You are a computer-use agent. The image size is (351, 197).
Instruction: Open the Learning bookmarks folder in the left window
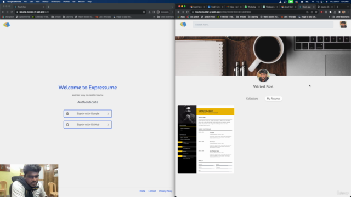click(x=68, y=17)
